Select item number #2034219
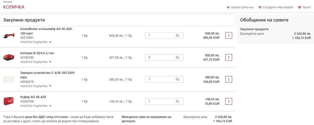Viewport: 314px width, 125px height. (27, 82)
